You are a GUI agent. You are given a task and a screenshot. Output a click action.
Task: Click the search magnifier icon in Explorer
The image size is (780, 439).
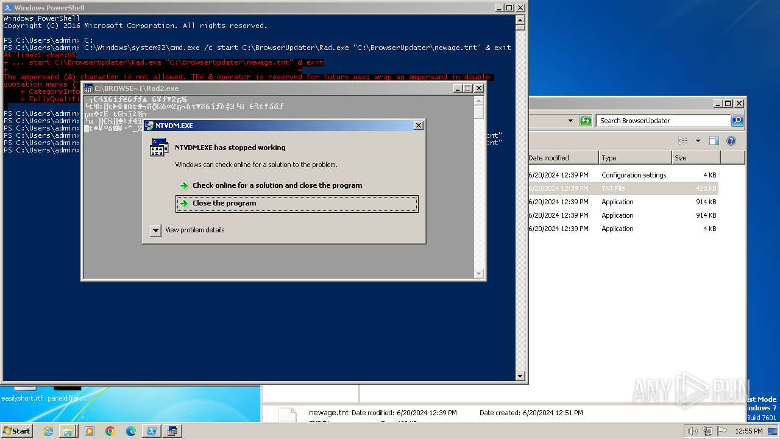(x=737, y=121)
